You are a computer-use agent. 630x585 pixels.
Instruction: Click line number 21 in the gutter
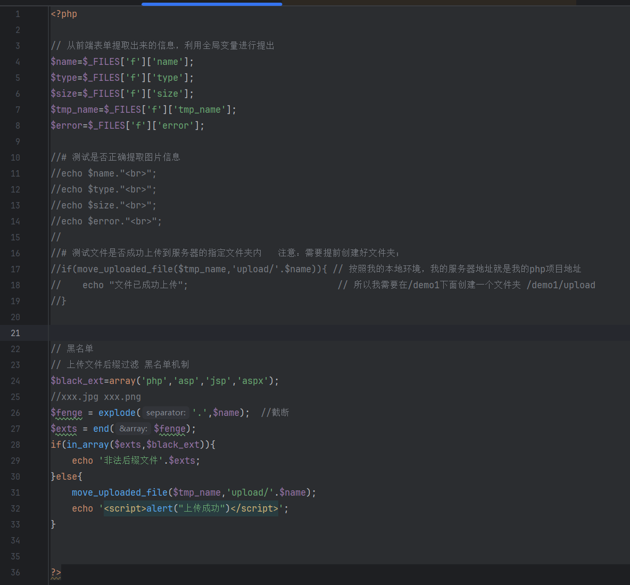[x=15, y=333]
